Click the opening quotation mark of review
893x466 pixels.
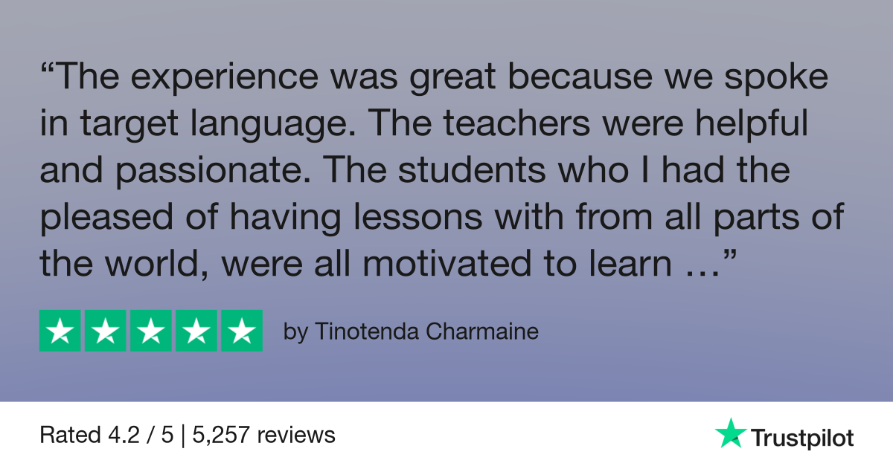coord(47,71)
